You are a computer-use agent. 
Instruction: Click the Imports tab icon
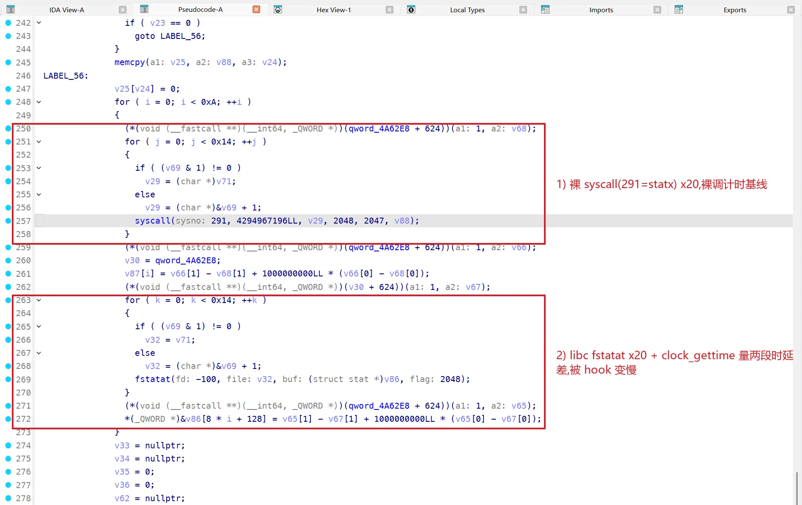click(545, 9)
